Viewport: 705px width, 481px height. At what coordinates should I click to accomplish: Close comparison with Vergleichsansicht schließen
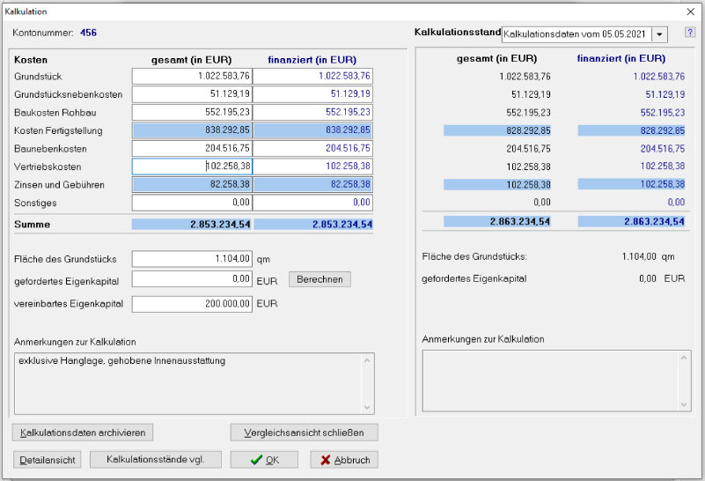click(304, 433)
